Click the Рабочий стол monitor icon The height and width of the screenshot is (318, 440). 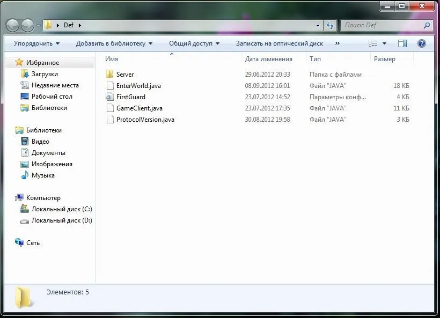point(25,97)
